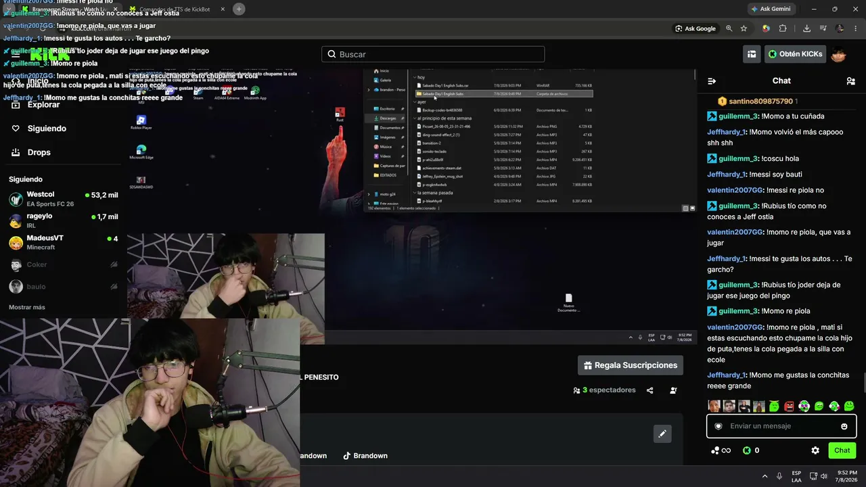Send message with the green Chat button

point(842,450)
